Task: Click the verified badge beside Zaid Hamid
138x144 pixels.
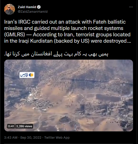Action: (x=39, y=7)
